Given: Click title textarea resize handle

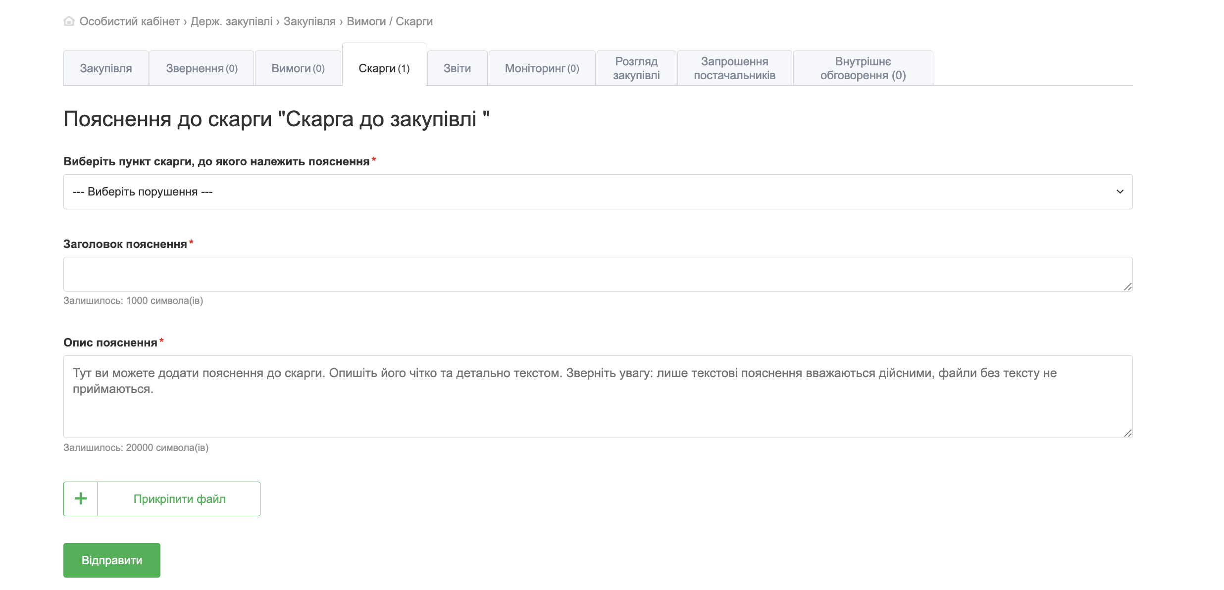Looking at the screenshot, I should tap(1127, 287).
